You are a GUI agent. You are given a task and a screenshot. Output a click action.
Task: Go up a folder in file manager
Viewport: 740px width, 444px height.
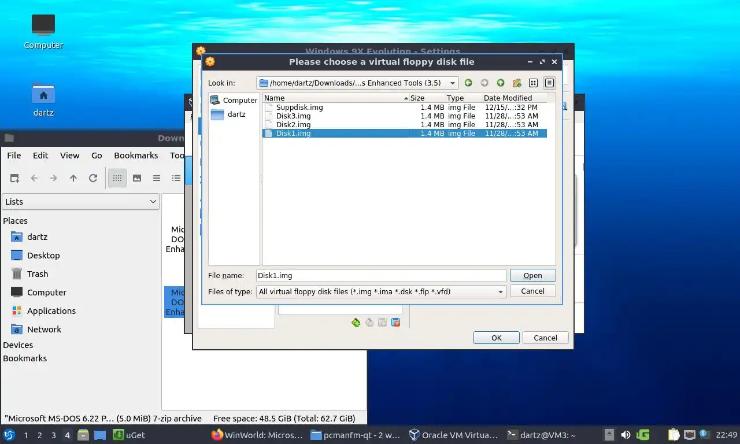coord(73,178)
